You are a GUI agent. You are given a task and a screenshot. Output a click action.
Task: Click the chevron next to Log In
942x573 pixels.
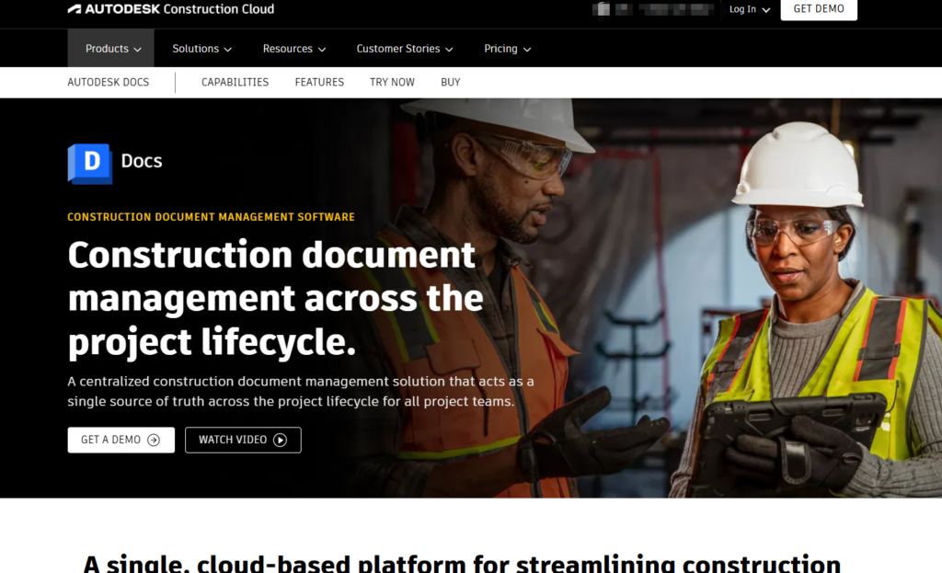point(765,10)
